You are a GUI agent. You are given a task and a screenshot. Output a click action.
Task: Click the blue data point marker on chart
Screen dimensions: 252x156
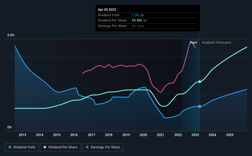click(200, 107)
